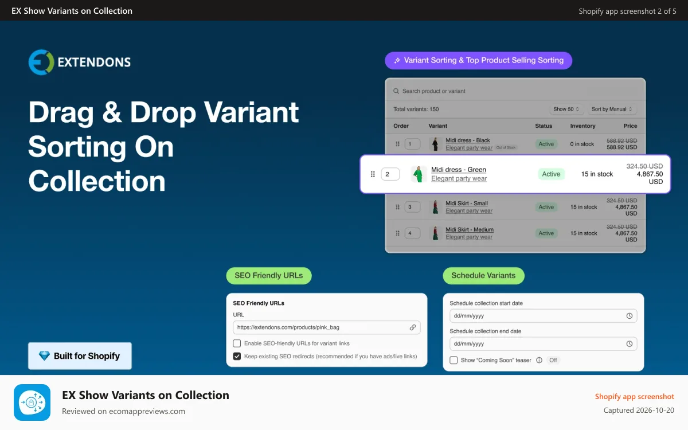The image size is (688, 430).
Task: Open the Sort by Manual dropdown
Action: [612, 109]
